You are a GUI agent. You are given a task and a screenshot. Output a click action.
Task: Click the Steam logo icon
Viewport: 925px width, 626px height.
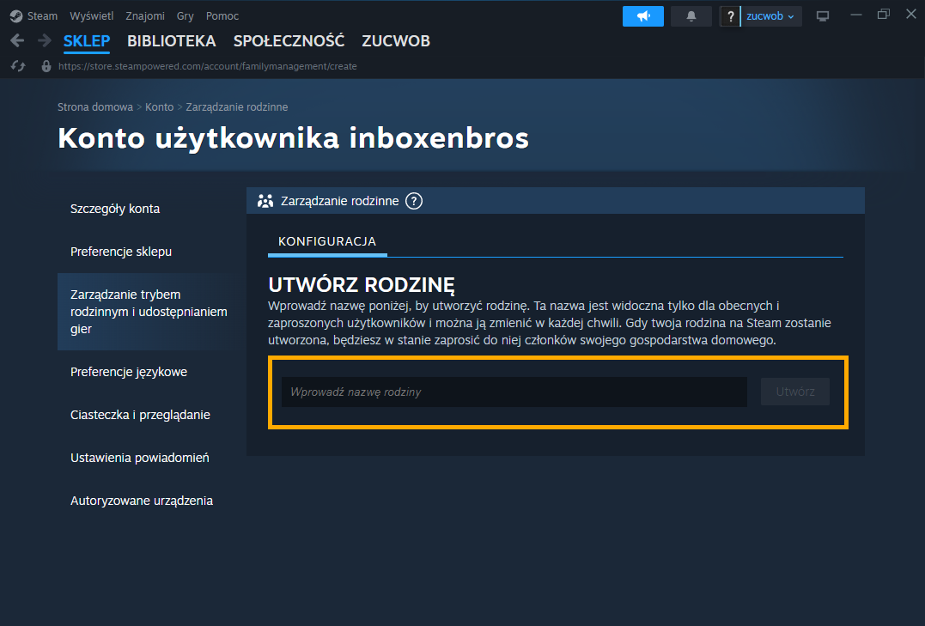point(16,16)
